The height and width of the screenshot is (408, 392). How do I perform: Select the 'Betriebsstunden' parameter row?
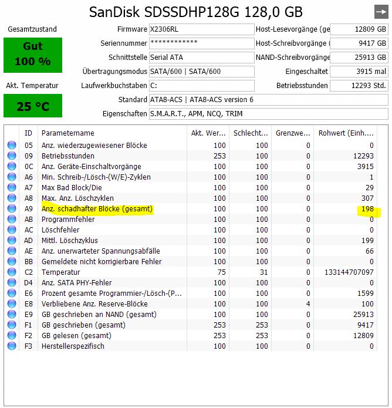[x=190, y=156]
